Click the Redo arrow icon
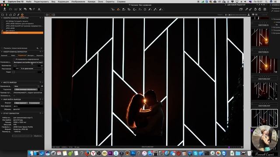 point(34,9)
